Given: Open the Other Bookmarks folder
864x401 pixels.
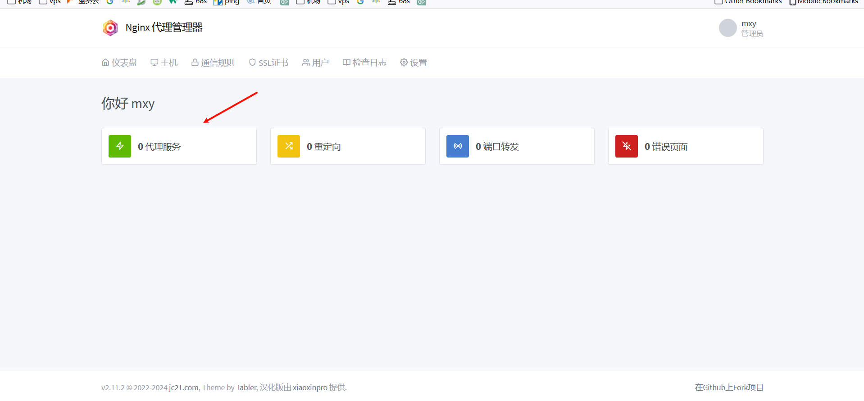Looking at the screenshot, I should [x=749, y=2].
